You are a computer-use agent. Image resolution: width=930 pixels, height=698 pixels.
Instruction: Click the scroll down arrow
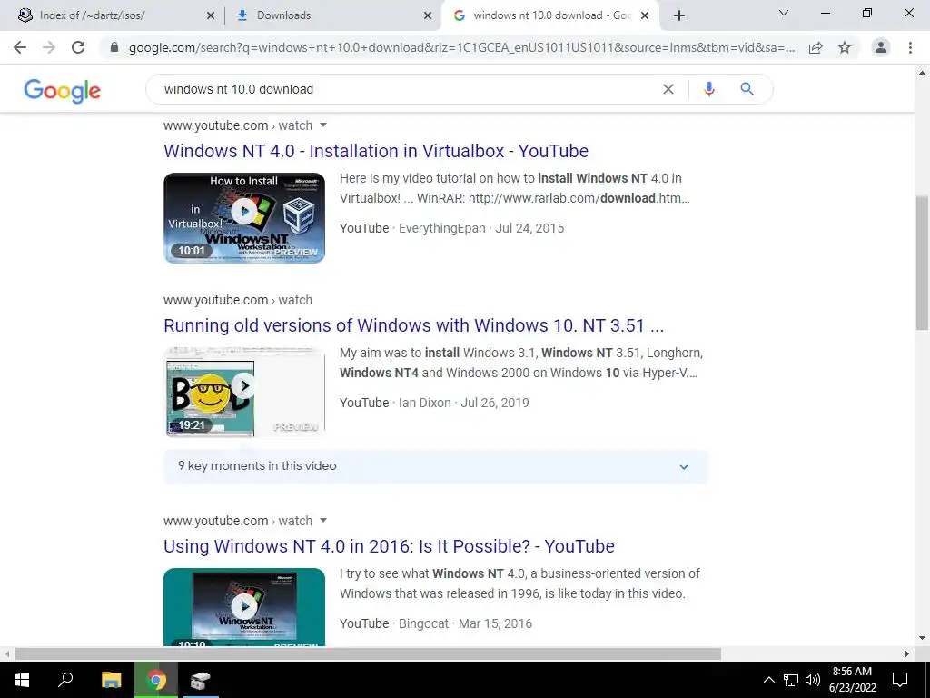click(922, 639)
